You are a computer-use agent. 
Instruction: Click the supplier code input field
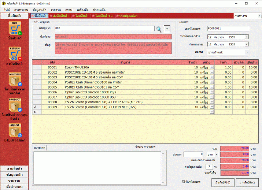[x=104, y=28]
